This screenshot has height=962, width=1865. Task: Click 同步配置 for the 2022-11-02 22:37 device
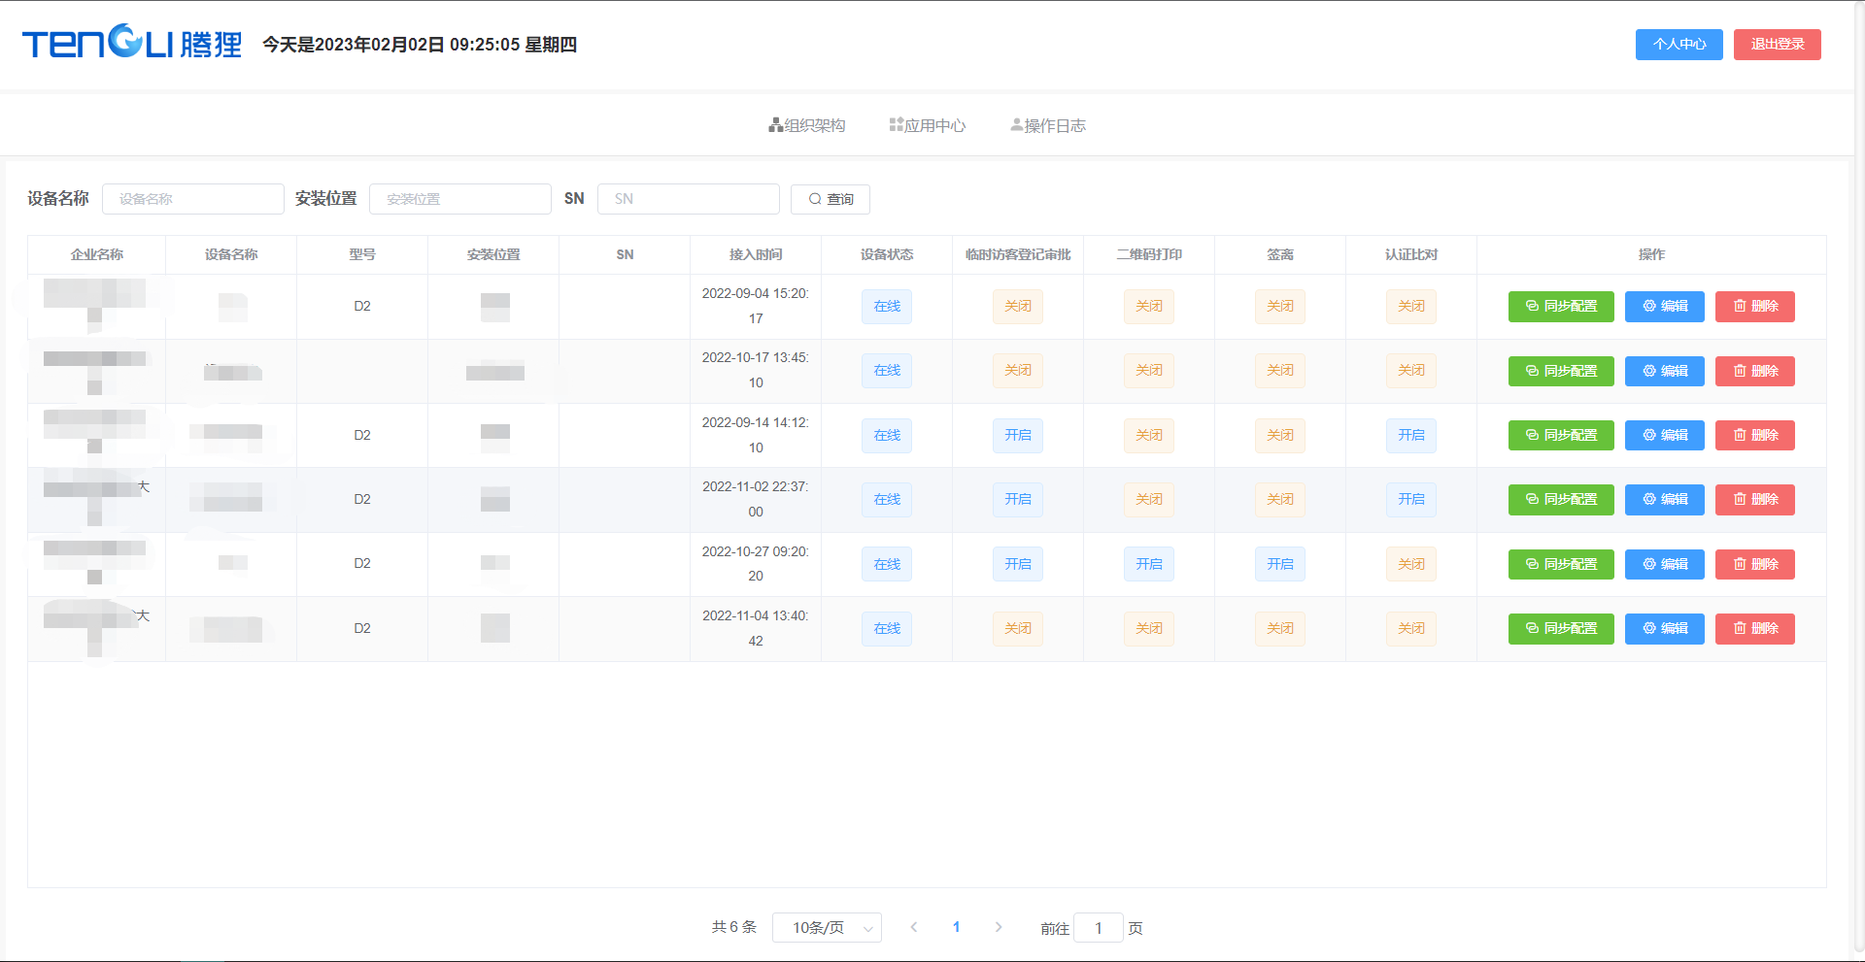[1561, 499]
